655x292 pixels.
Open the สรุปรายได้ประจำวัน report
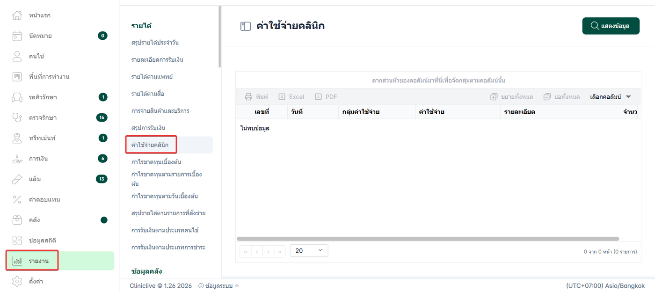point(155,43)
